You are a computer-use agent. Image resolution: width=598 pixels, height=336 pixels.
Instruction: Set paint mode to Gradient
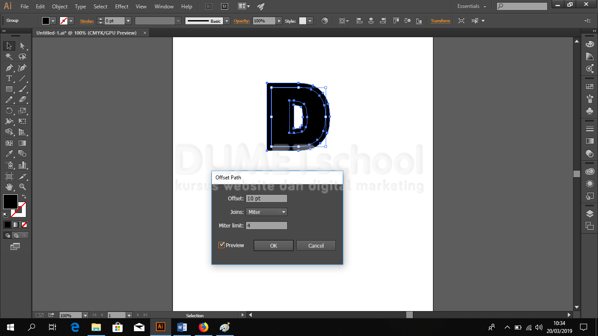[16, 224]
